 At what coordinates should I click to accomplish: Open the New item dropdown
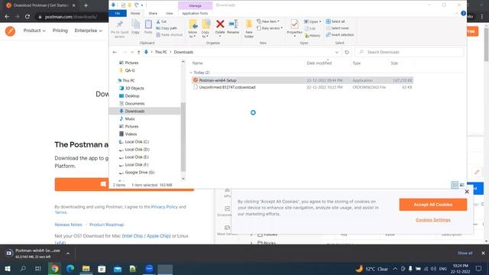[268, 21]
